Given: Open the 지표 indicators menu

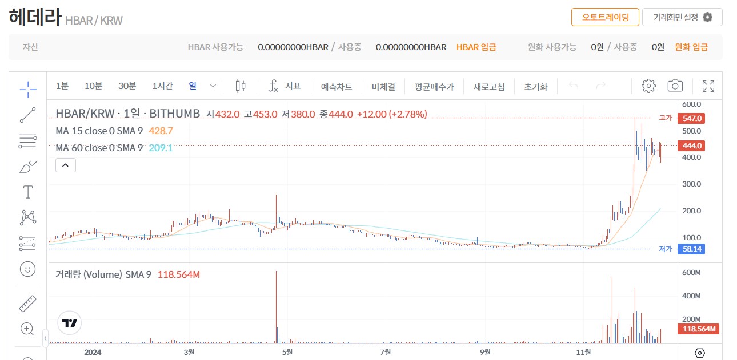Looking at the screenshot, I should [x=293, y=86].
